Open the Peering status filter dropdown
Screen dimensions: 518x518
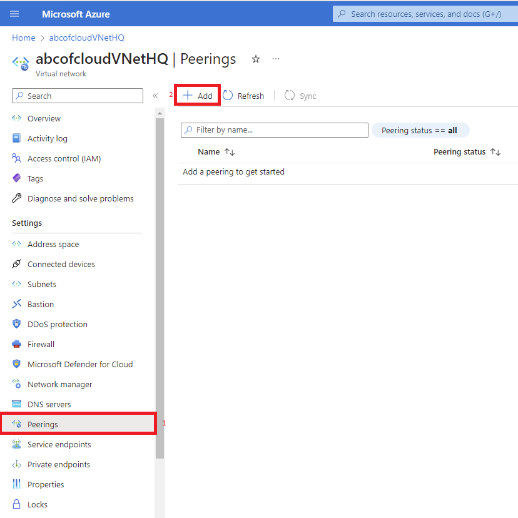(420, 130)
